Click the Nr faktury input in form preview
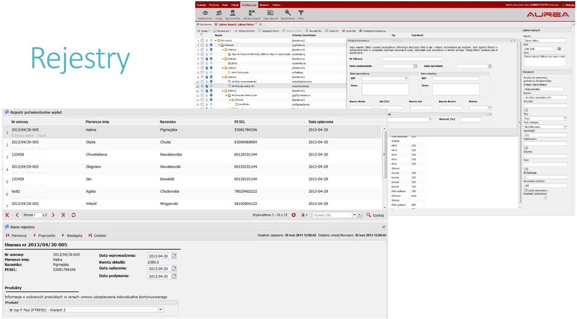The width and height of the screenshot is (577, 319). click(x=412, y=59)
